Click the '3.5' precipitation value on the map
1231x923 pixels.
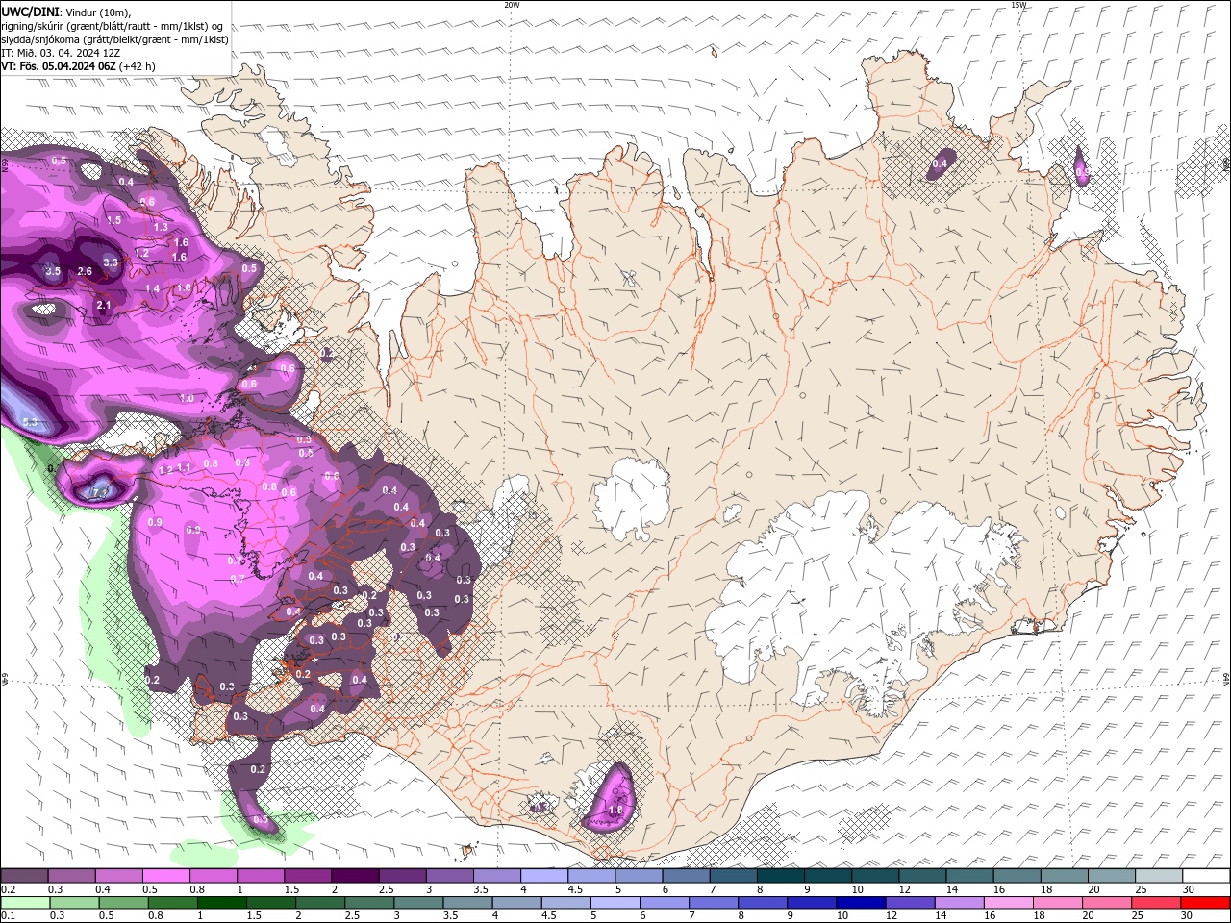[x=53, y=271]
